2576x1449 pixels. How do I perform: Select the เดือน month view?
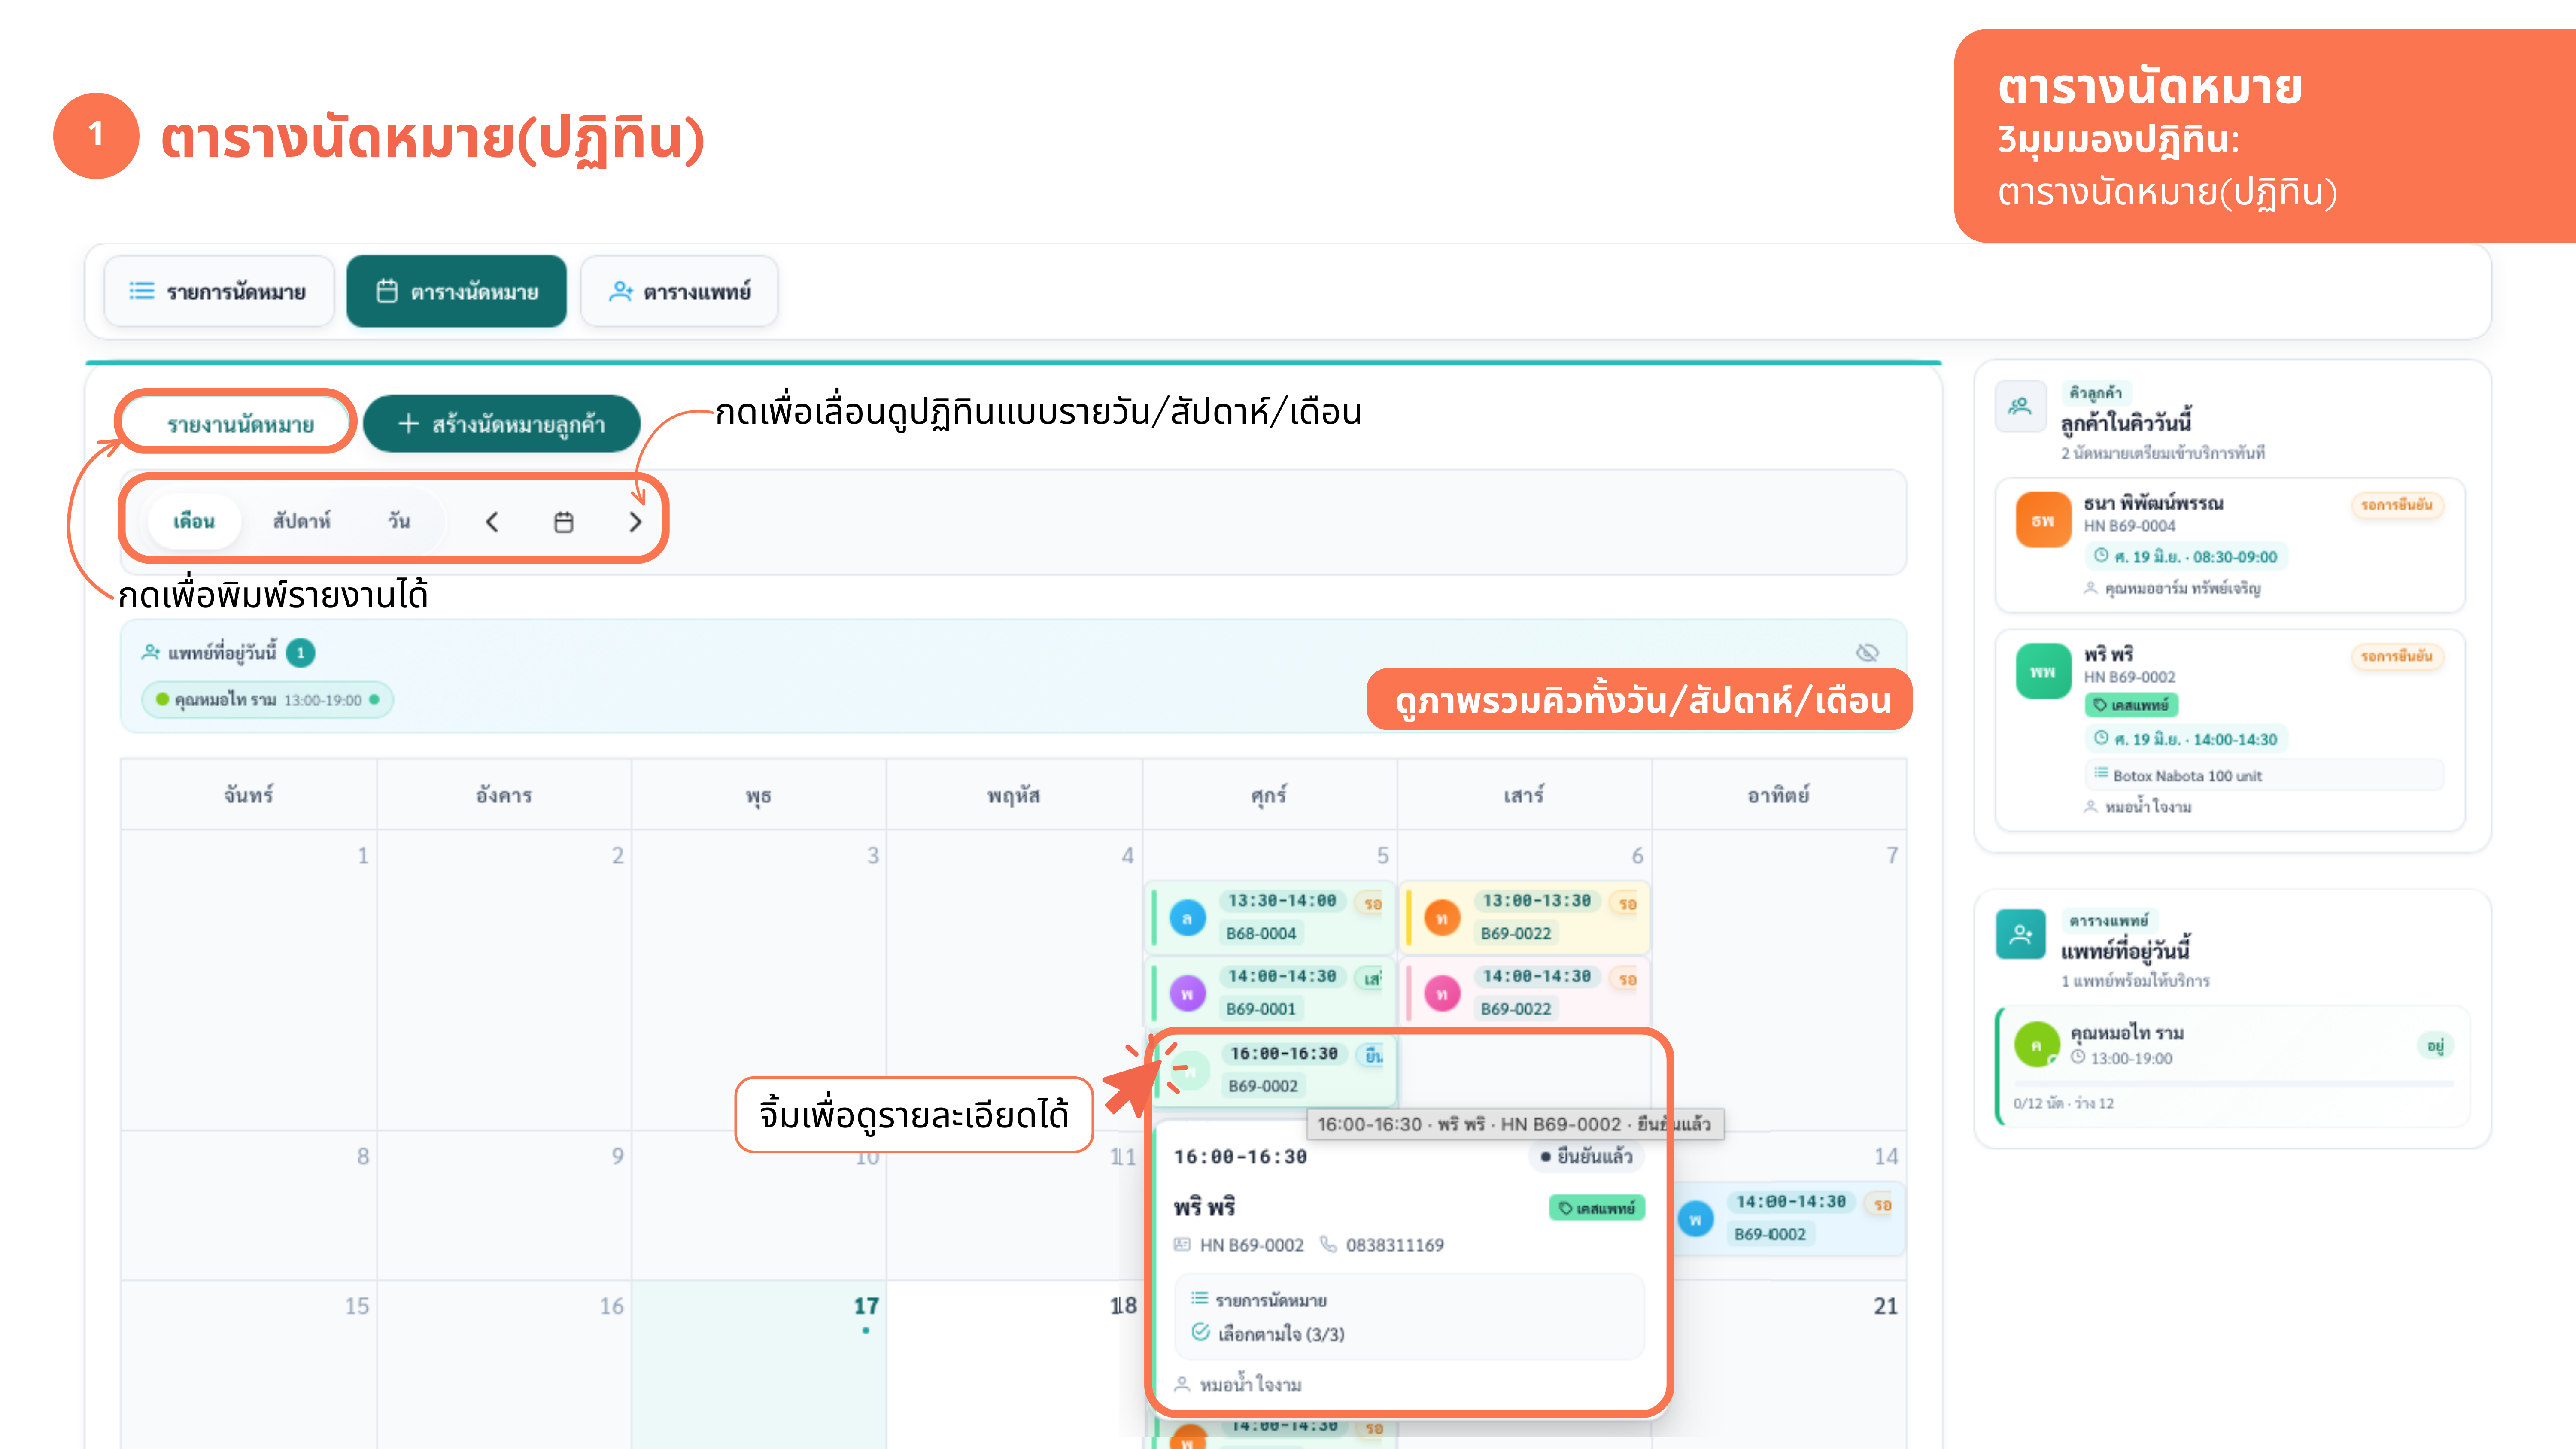(194, 521)
